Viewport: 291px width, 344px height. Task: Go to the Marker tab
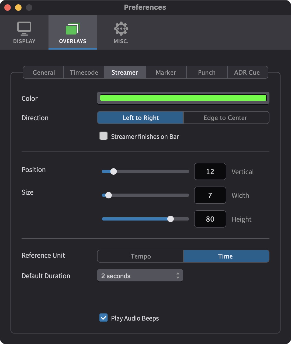point(166,73)
